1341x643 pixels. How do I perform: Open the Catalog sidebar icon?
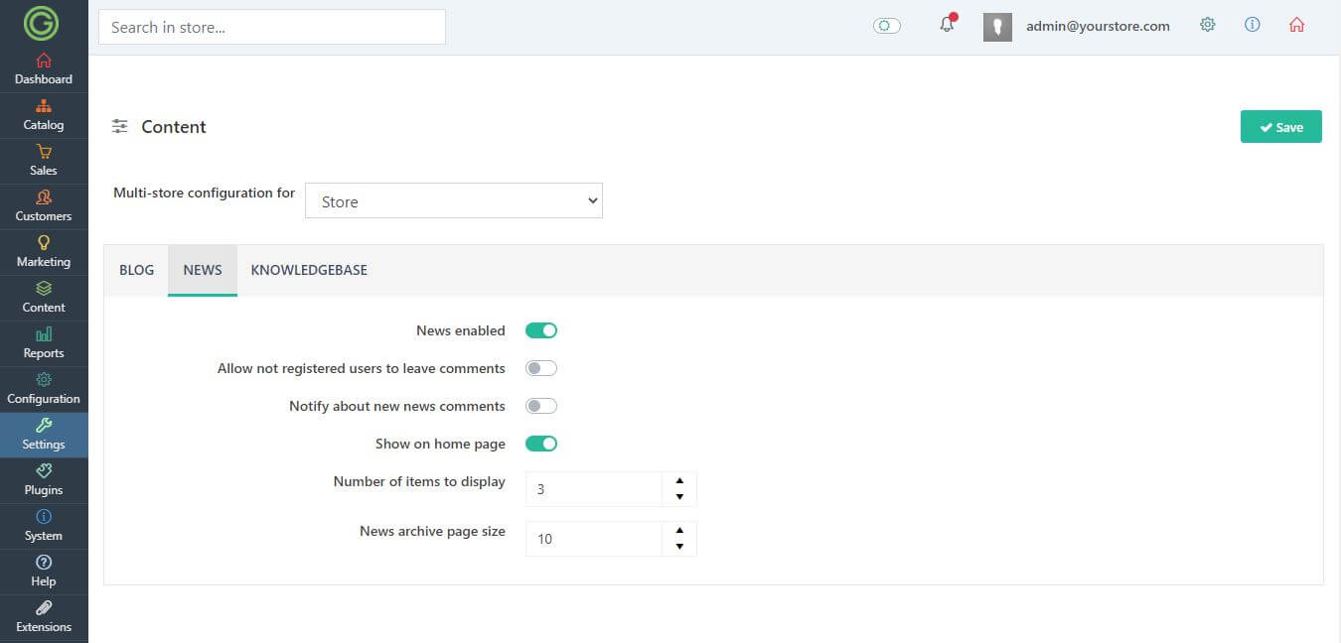[44, 106]
